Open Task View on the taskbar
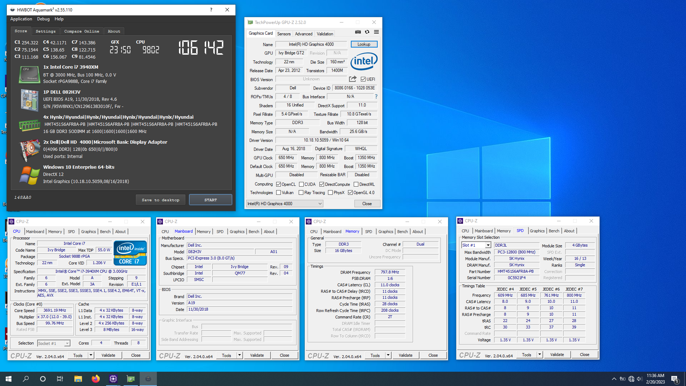This screenshot has height=386, width=686. coord(60,379)
